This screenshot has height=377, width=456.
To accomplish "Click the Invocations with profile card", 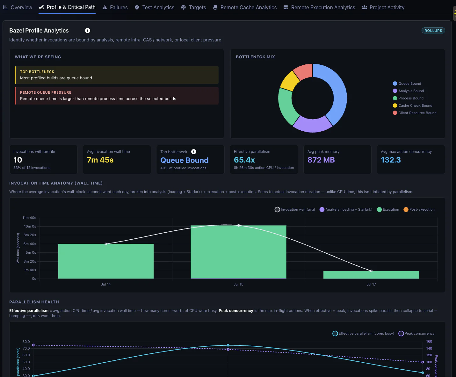I will point(43,159).
